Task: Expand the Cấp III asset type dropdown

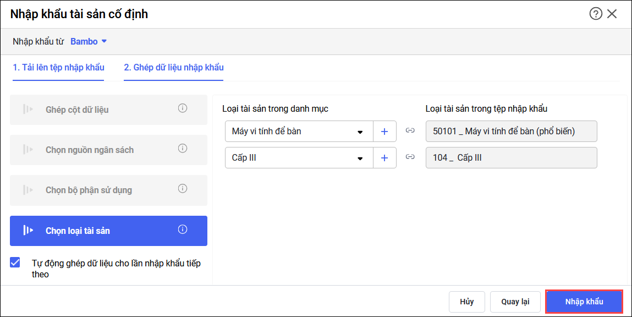Action: [x=360, y=158]
